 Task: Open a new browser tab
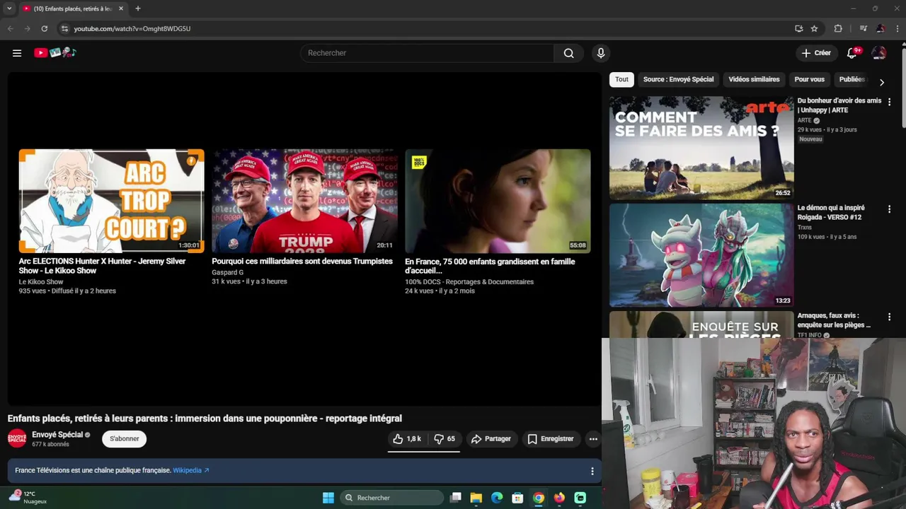click(137, 8)
